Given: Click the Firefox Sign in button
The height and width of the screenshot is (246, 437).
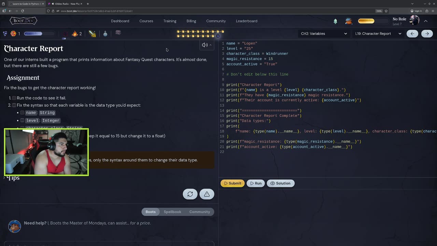Looking at the screenshot, I should coord(416,11).
